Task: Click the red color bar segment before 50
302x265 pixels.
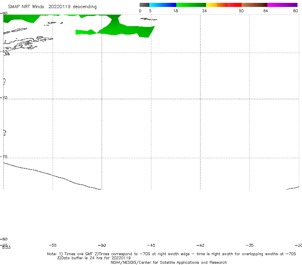Action: click(x=234, y=5)
